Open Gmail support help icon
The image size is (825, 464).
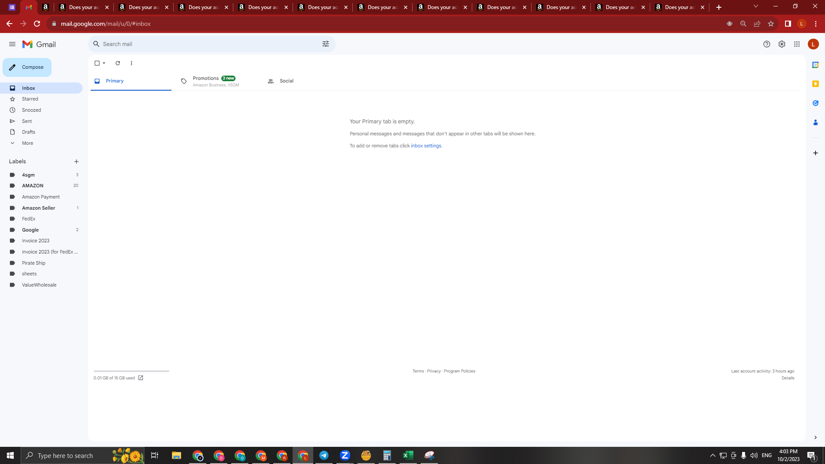click(x=767, y=44)
